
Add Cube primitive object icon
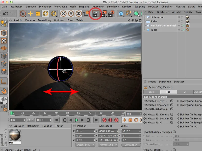point(121,14)
